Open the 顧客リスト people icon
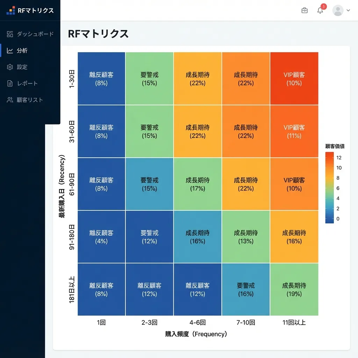This screenshot has width=358, height=358. point(10,100)
